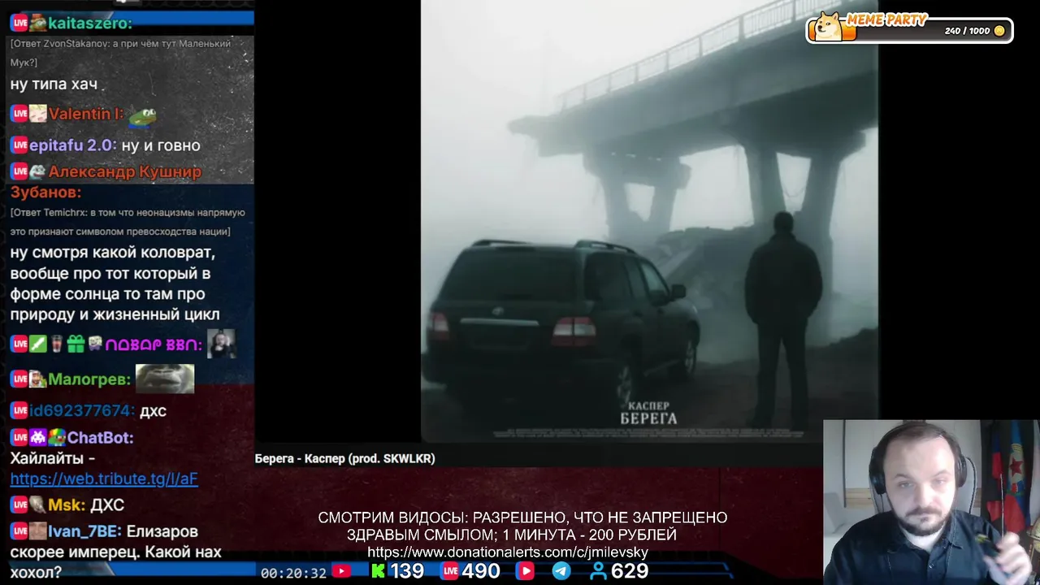Click the total viewer count '629'
This screenshot has height=585, width=1040.
630,571
